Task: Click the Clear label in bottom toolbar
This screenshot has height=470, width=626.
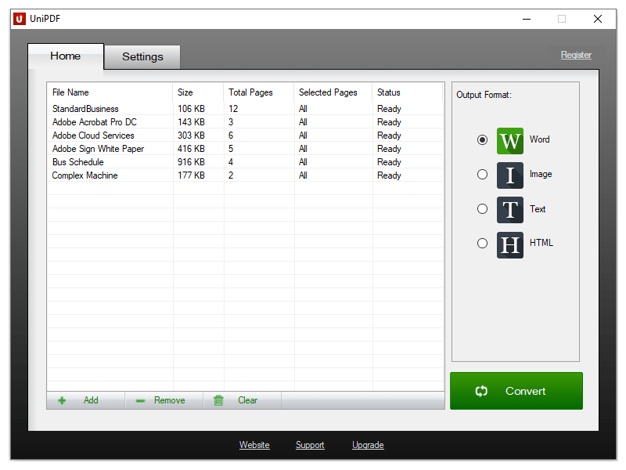Action: tap(247, 400)
